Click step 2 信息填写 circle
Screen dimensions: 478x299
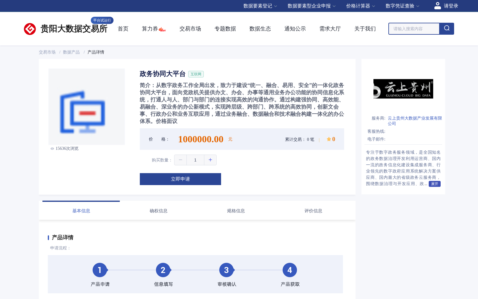coord(163,270)
